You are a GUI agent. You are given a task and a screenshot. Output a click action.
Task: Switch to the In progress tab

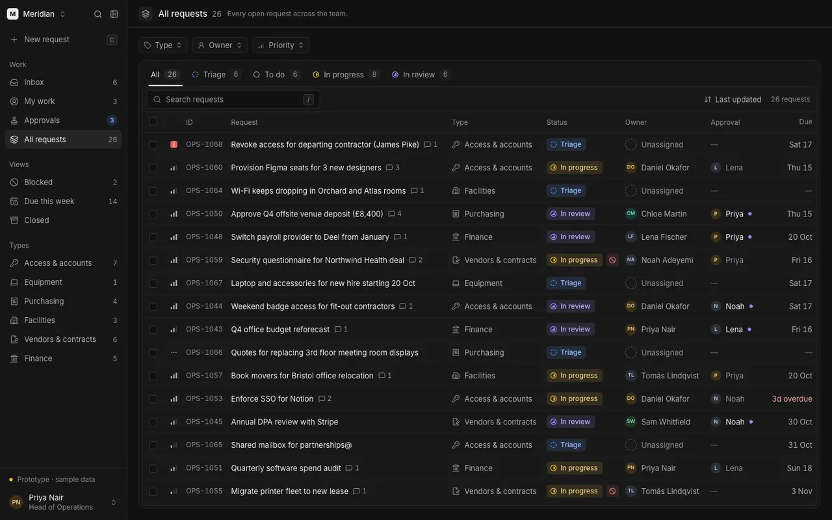pyautogui.click(x=346, y=75)
